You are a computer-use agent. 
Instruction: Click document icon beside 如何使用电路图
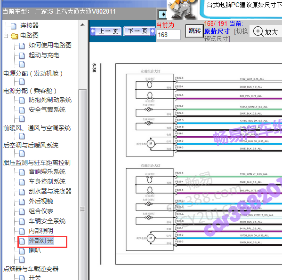(x=22, y=46)
